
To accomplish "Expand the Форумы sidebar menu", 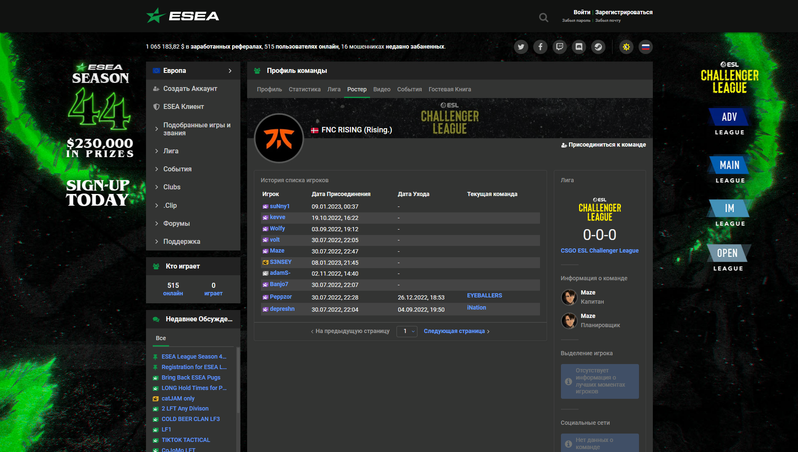I will (x=193, y=224).
